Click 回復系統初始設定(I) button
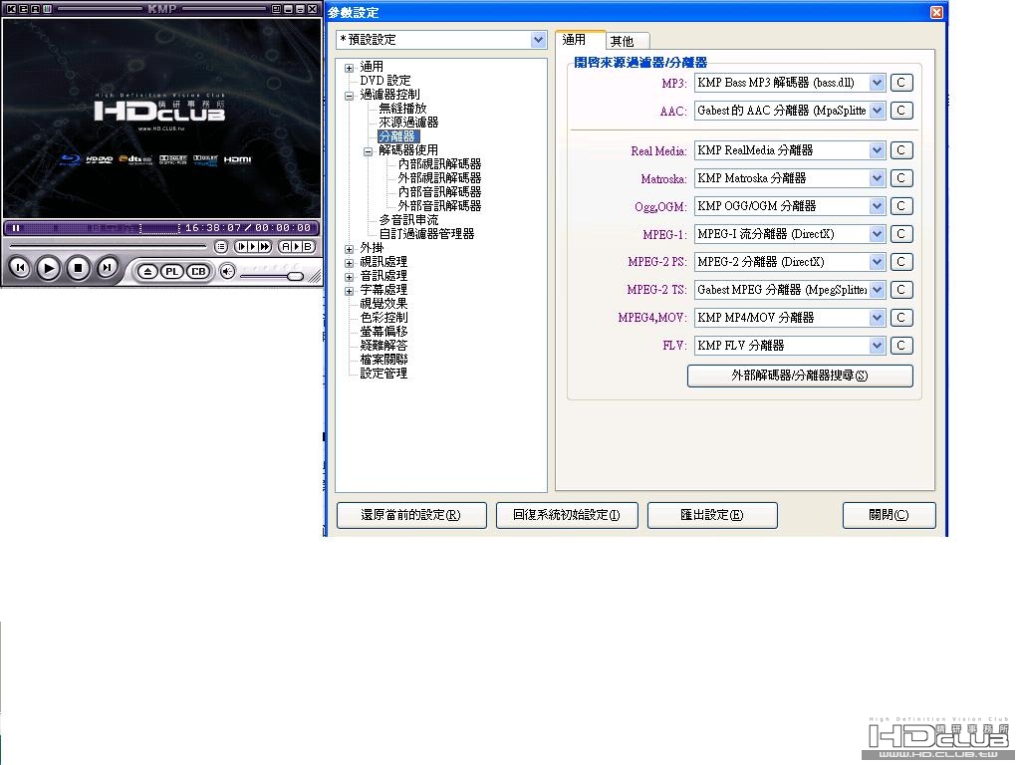 567,515
